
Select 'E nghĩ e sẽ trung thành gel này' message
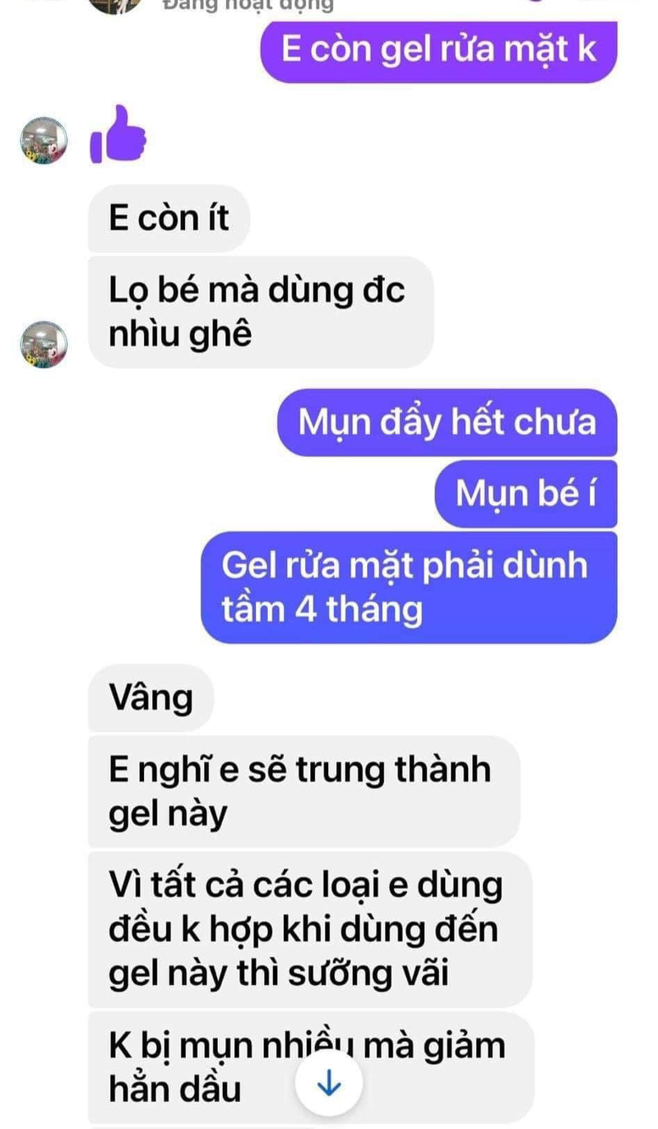tap(304, 791)
